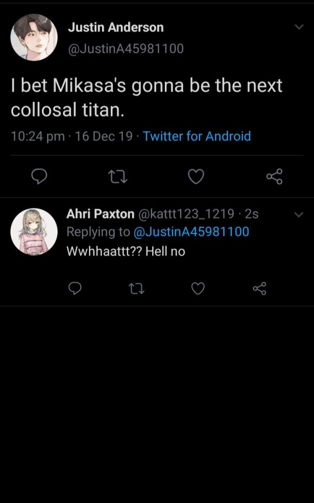Open options chevron on Ahri's reply
Image resolution: width=314 pixels, height=503 pixels.
pyautogui.click(x=299, y=214)
